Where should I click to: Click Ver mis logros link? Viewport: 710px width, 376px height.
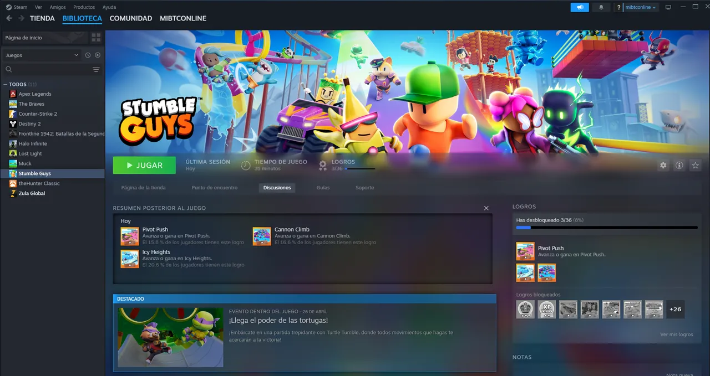click(x=677, y=334)
